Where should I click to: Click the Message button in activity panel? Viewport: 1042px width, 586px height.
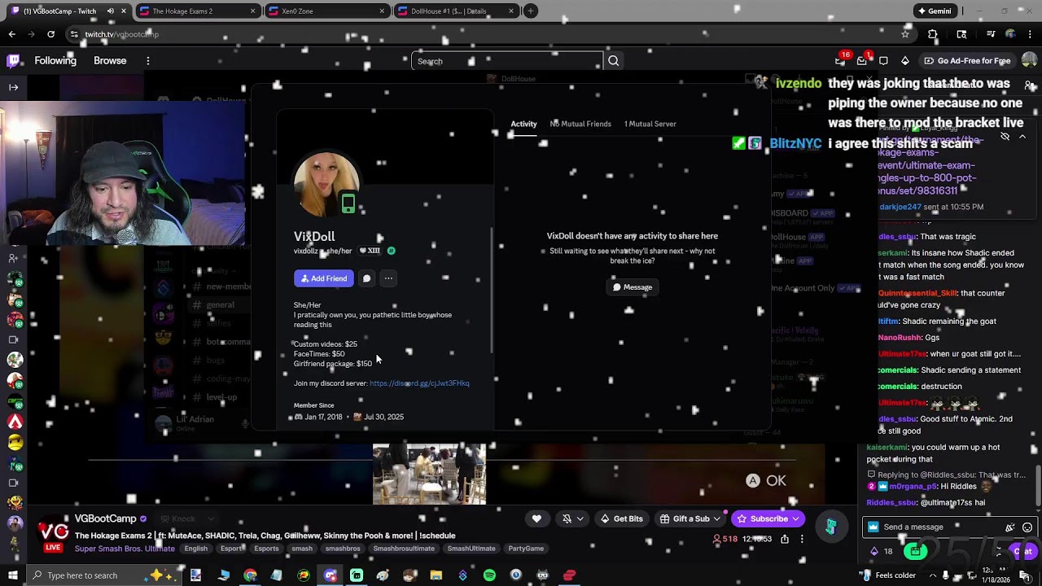[633, 287]
